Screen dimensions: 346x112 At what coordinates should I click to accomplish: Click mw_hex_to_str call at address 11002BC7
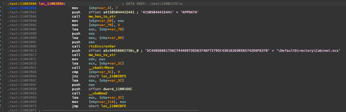click(x=102, y=55)
